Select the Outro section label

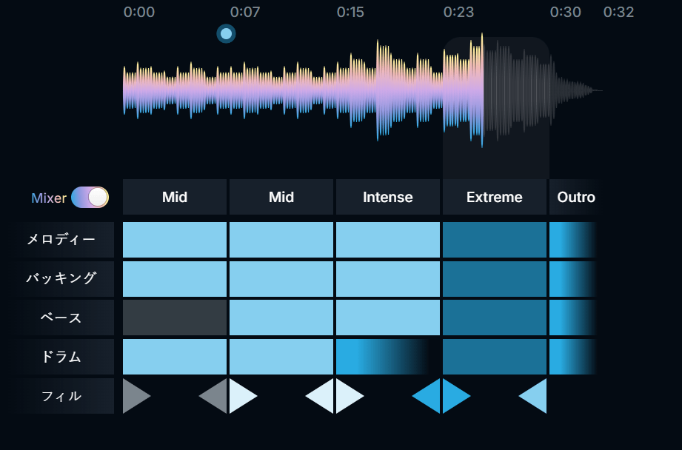pyautogui.click(x=576, y=197)
